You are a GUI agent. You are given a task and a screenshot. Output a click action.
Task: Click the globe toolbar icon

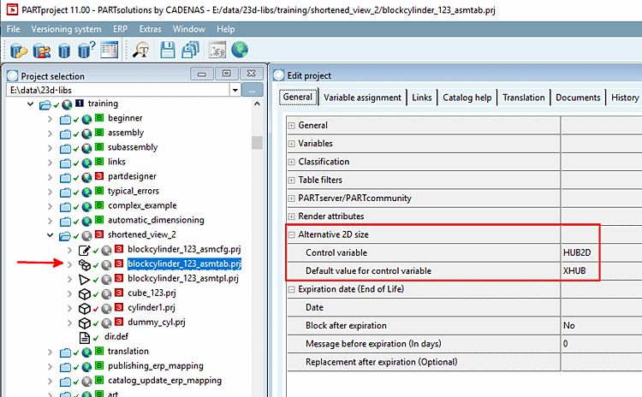pyautogui.click(x=240, y=50)
